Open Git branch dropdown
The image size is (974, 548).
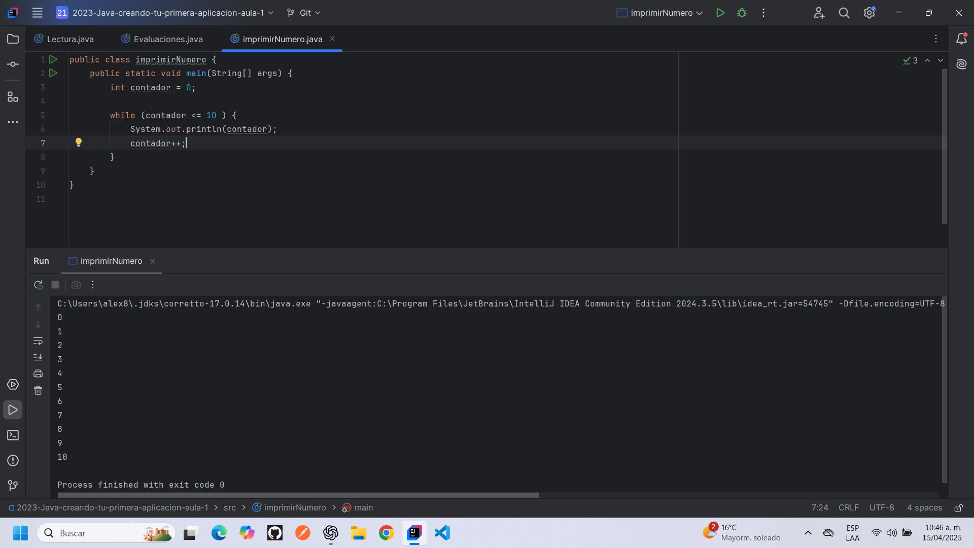coord(304,13)
